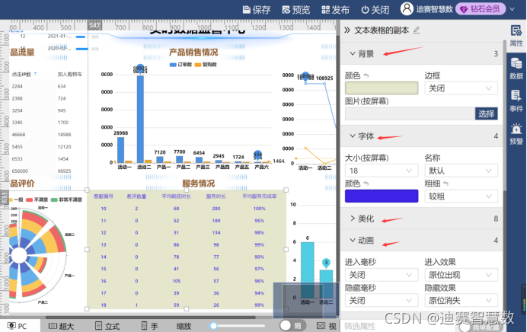
Task: Collapse the 字体 section
Action: click(353, 136)
